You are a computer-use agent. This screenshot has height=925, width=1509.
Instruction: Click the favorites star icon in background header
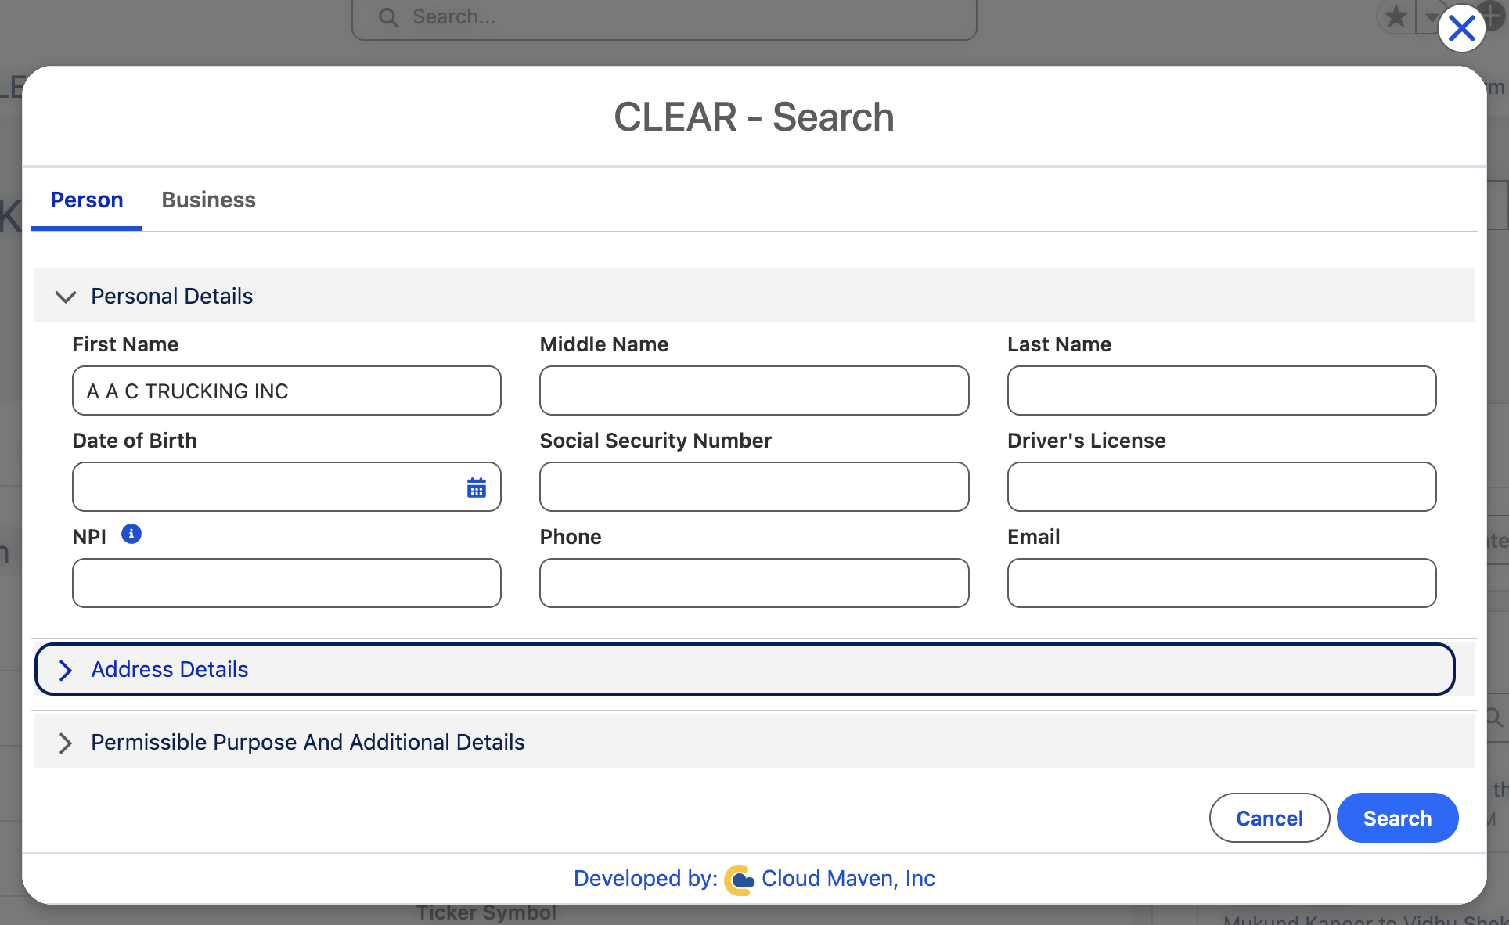coord(1396,16)
